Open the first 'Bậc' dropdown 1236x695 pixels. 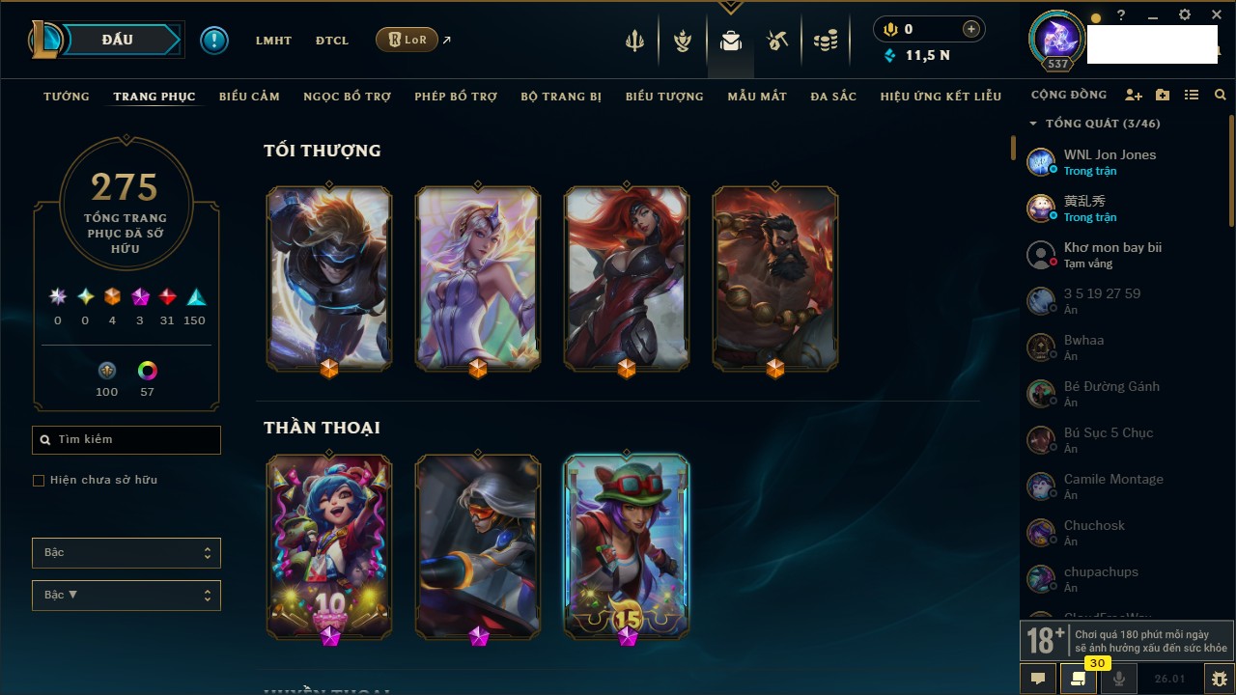click(126, 553)
